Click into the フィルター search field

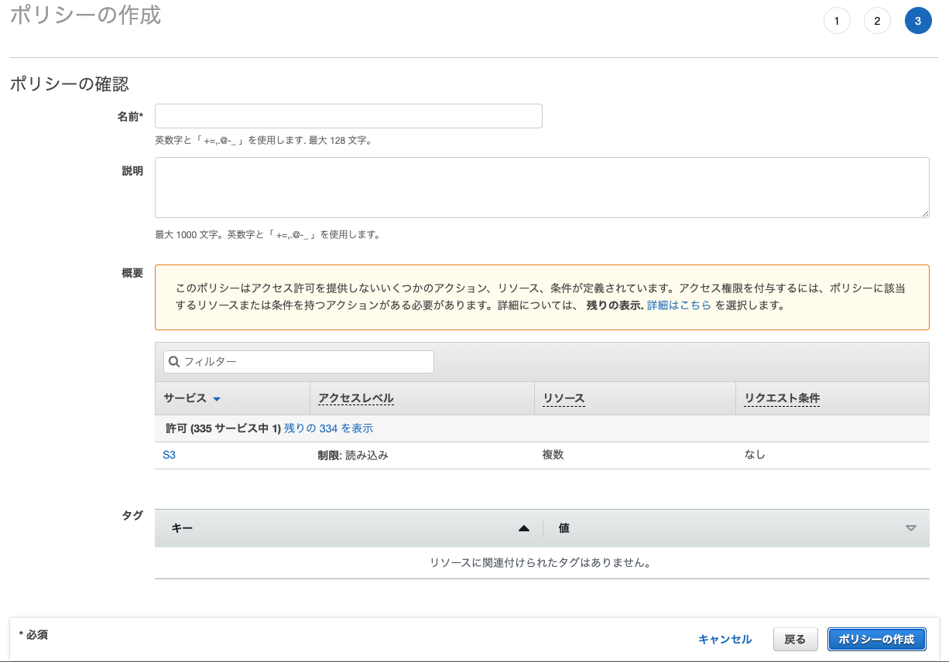pos(299,362)
